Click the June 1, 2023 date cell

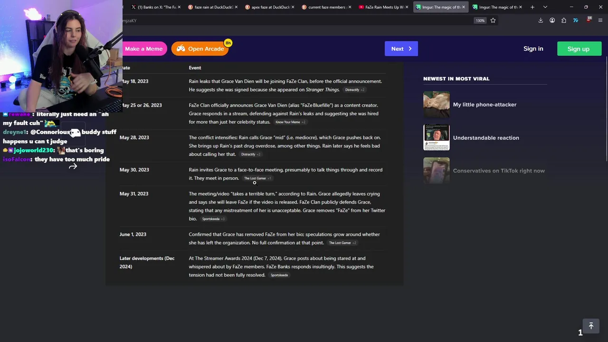pos(133,234)
